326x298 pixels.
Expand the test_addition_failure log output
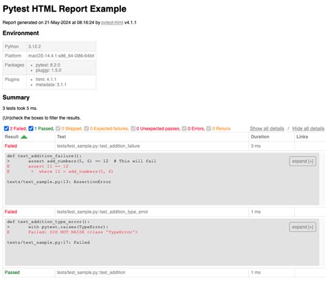(x=303, y=161)
